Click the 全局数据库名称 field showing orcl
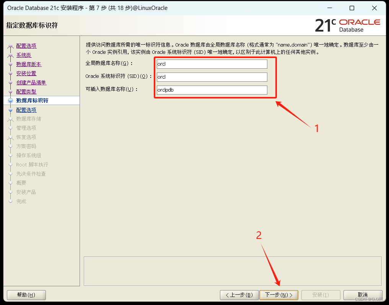The width and height of the screenshot is (389, 305). pos(212,64)
